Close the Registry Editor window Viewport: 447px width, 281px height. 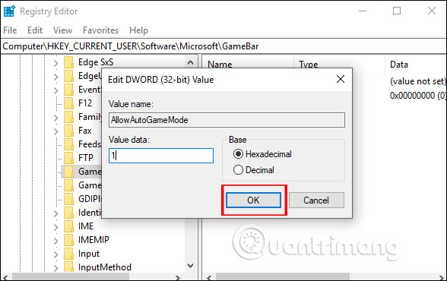[x=432, y=11]
